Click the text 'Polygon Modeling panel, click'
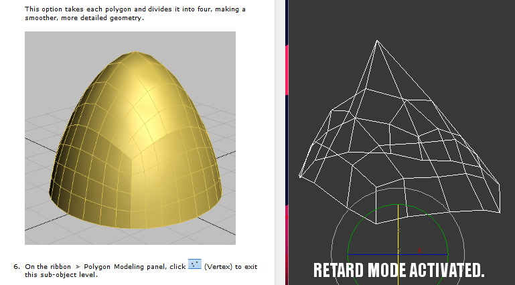 [135, 267]
